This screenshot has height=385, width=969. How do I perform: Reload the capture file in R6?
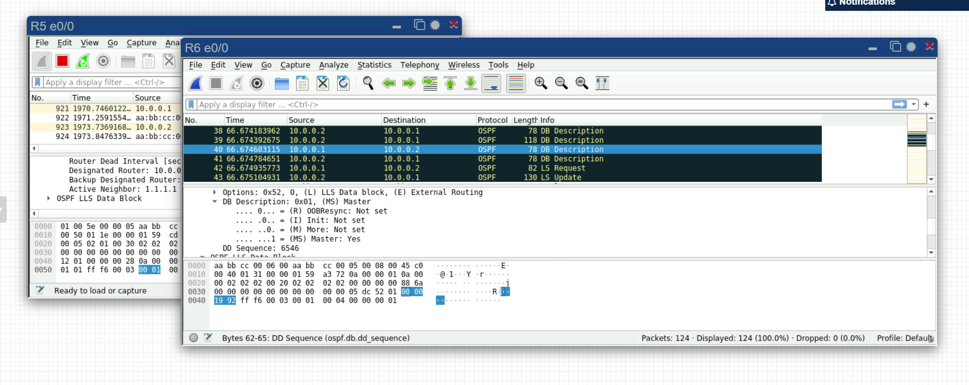point(343,83)
